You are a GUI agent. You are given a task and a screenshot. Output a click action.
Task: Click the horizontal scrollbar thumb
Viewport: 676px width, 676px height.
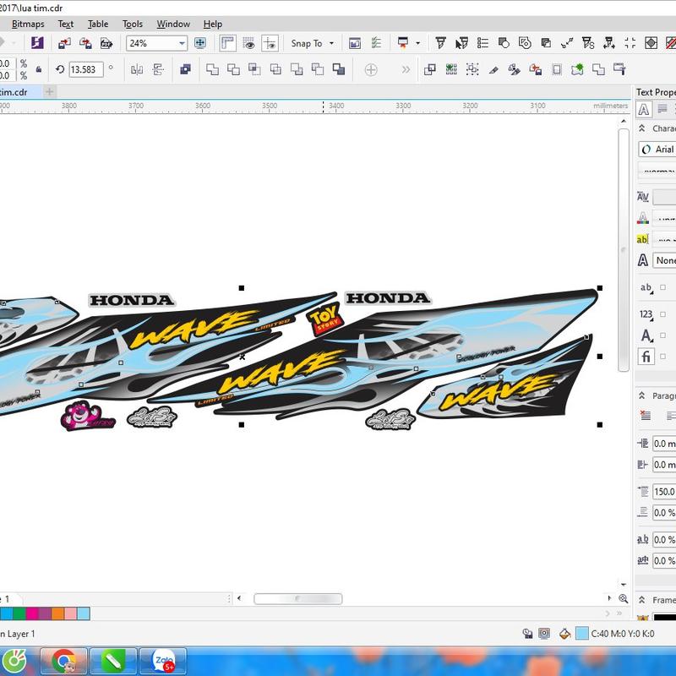[x=298, y=599]
